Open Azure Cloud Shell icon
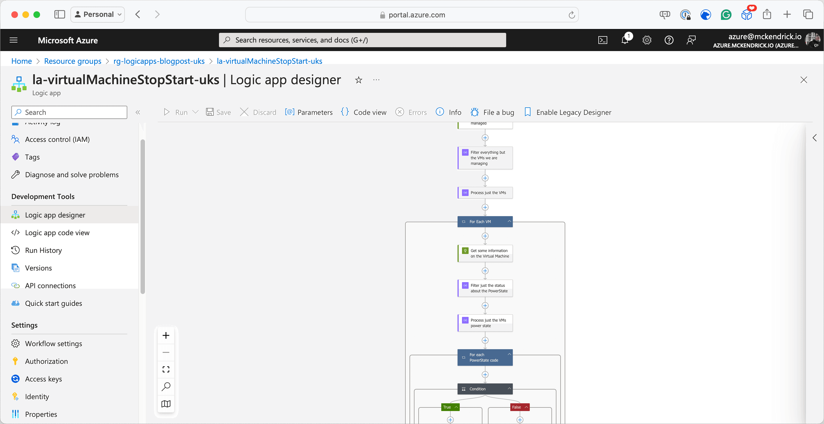Screen dimensions: 824x424 click(x=603, y=40)
